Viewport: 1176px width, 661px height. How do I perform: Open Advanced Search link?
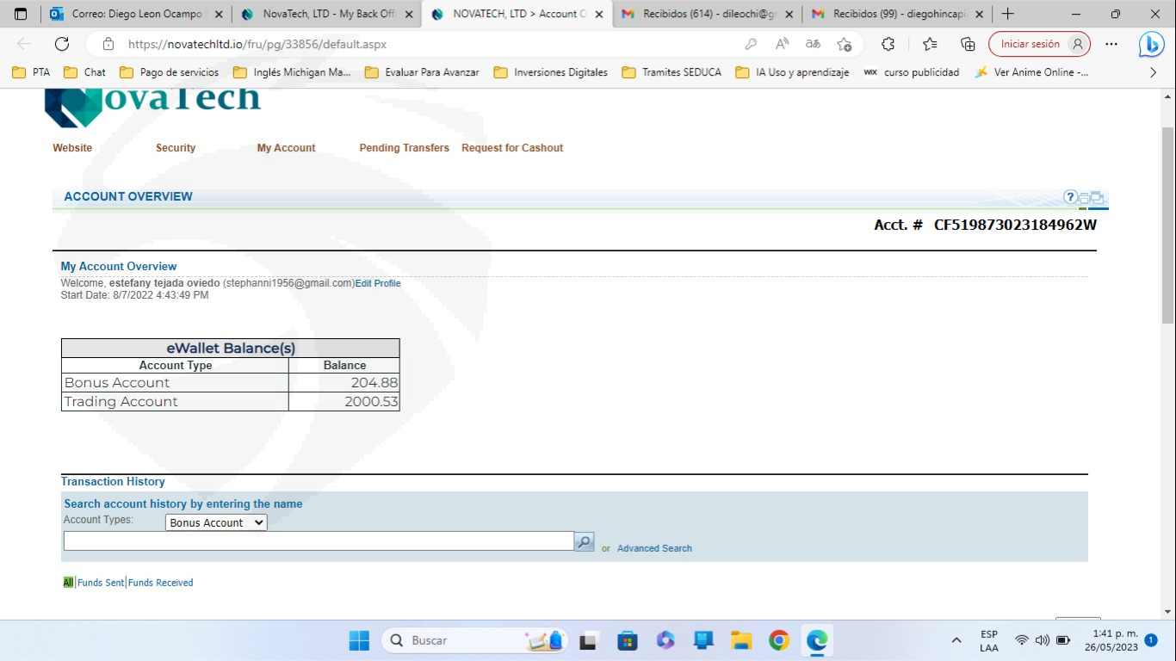point(654,548)
